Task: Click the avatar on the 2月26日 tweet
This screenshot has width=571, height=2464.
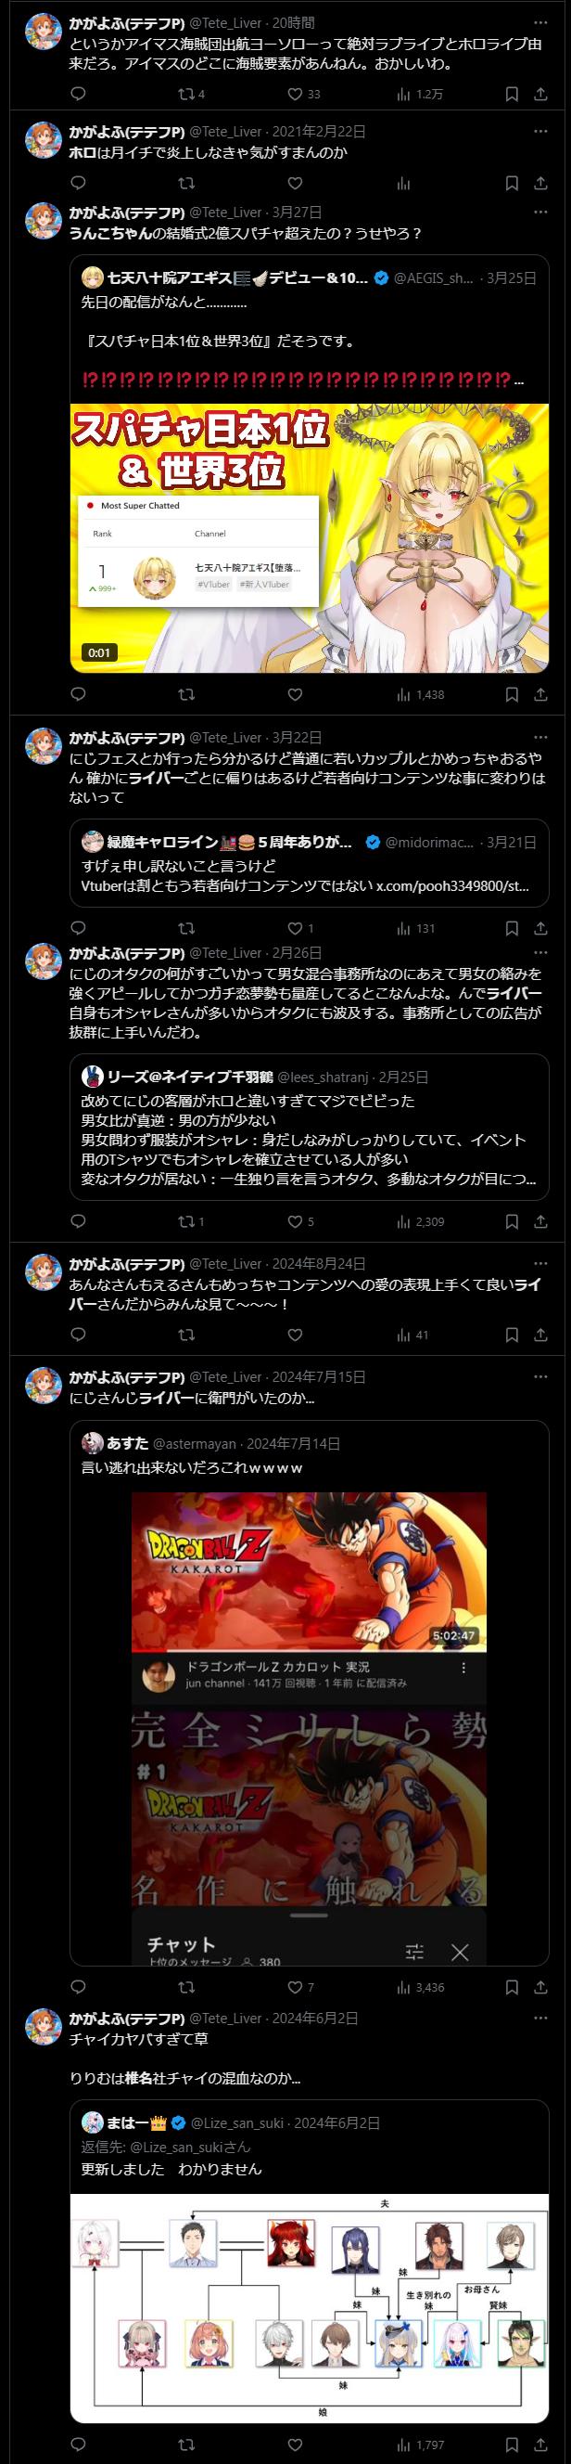Action: coord(43,961)
